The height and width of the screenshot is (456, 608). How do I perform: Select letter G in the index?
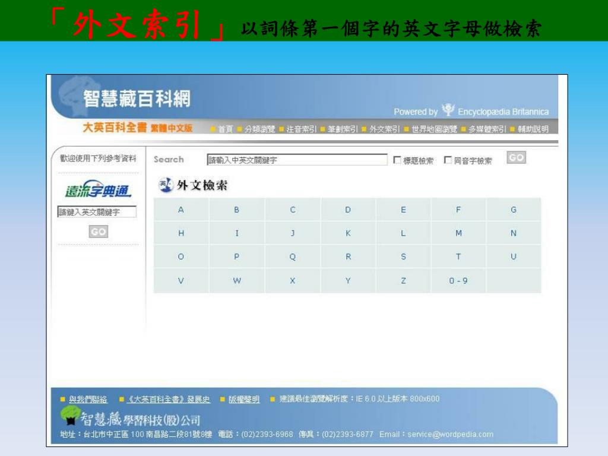coord(514,210)
